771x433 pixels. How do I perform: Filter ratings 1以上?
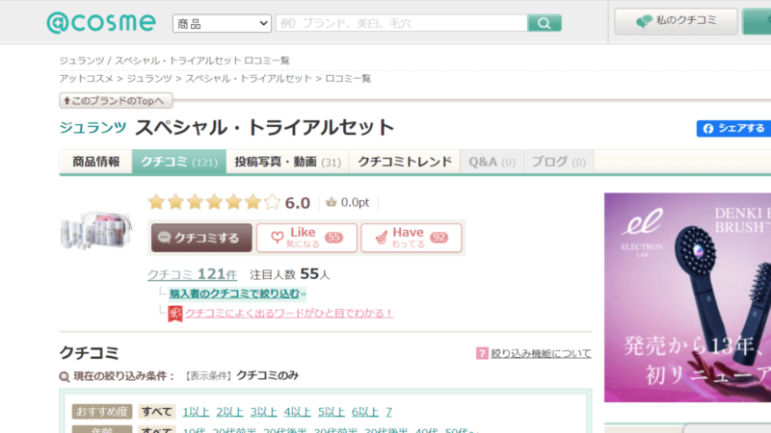[x=196, y=412]
